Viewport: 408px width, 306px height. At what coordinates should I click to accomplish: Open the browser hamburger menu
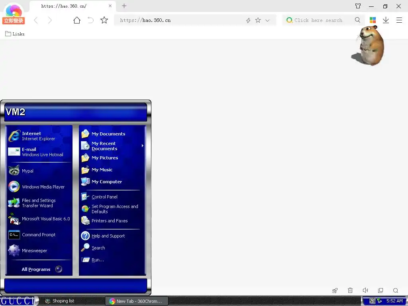tap(399, 20)
